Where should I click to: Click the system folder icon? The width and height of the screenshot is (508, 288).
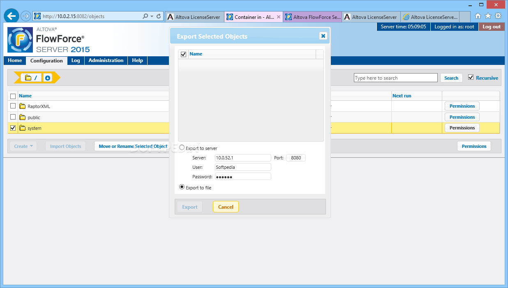click(x=23, y=128)
